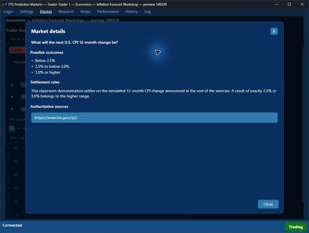Open the Performance menu

(x=108, y=11)
